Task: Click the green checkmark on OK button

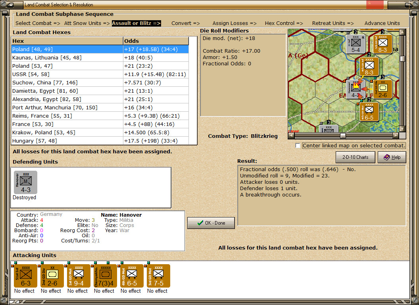Action: [x=200, y=223]
